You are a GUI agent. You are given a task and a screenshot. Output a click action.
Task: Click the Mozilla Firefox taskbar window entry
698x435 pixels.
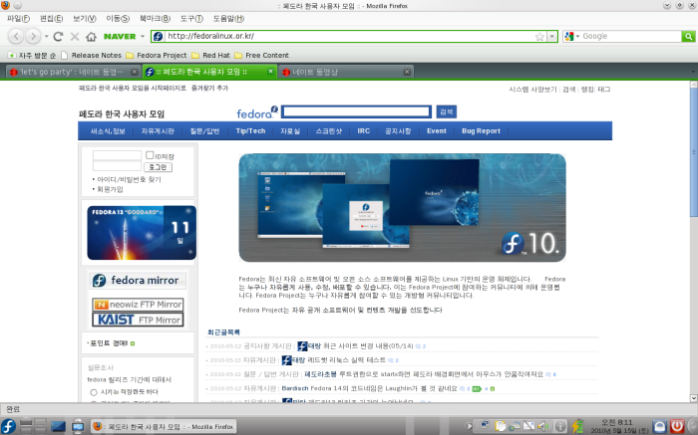(164, 427)
